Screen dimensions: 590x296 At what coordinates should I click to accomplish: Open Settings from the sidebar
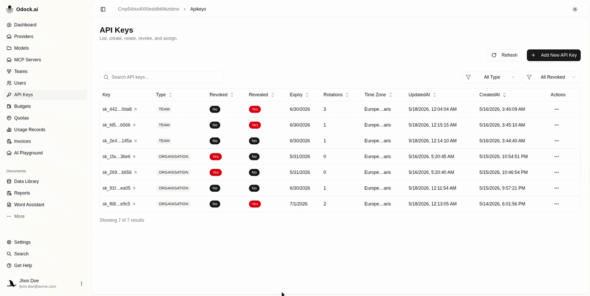[x=45, y=242]
